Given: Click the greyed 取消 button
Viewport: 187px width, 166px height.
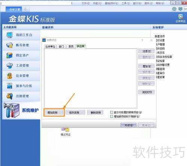Looking at the screenshot, I should 146,125.
